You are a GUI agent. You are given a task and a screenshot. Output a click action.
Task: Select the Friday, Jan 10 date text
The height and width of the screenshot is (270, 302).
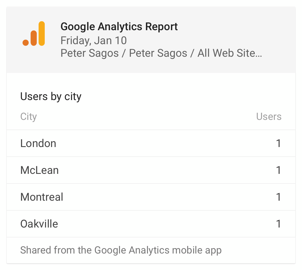pos(94,41)
